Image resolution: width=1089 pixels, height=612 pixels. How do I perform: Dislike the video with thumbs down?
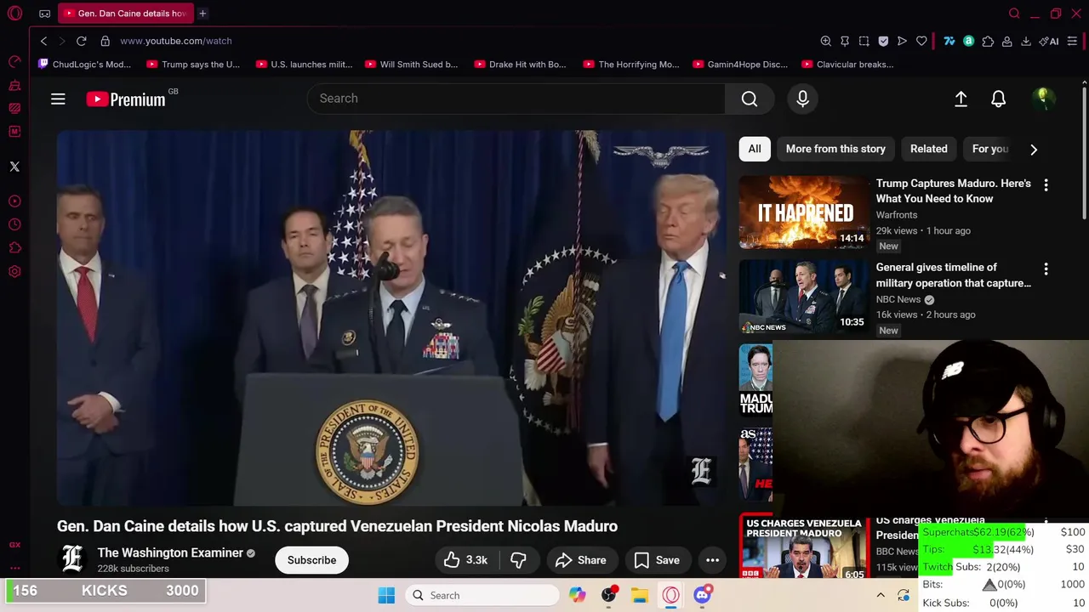[x=519, y=560]
